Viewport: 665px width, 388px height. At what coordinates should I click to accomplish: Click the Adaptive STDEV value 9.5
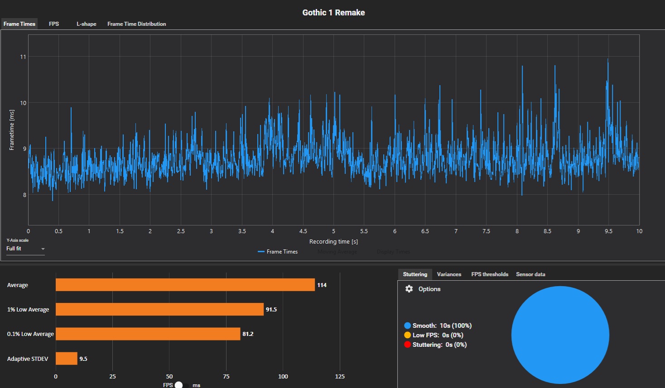pyautogui.click(x=83, y=359)
